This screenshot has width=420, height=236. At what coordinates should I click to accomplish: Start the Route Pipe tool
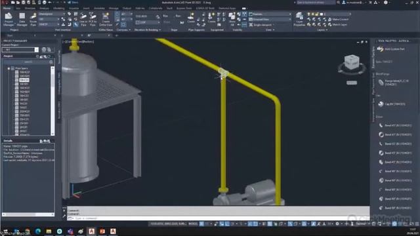(33, 19)
